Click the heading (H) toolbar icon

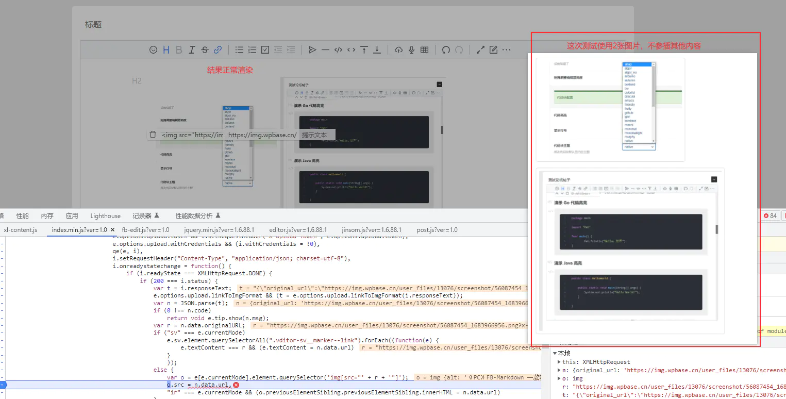166,50
